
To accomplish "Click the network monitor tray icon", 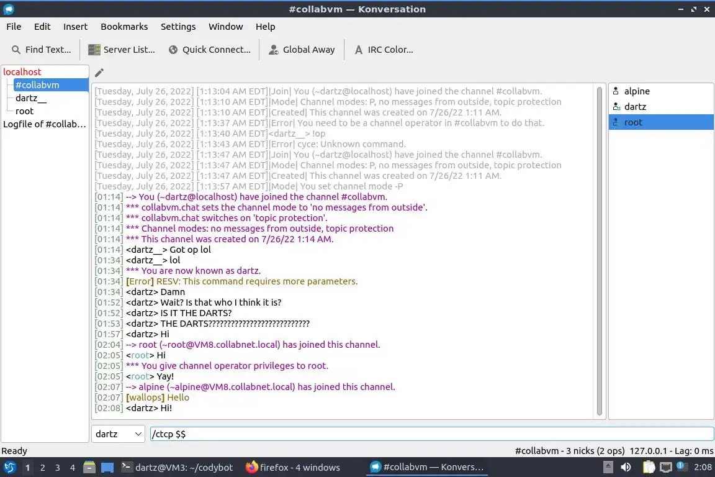I will click(666, 468).
